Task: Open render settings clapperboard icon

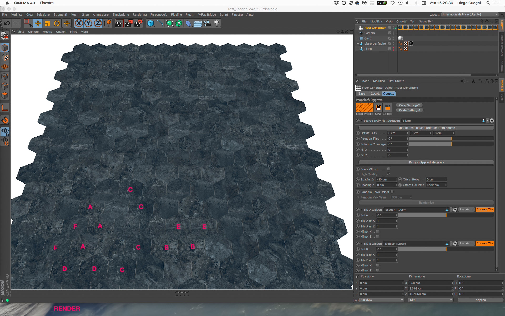Action: pos(138,23)
